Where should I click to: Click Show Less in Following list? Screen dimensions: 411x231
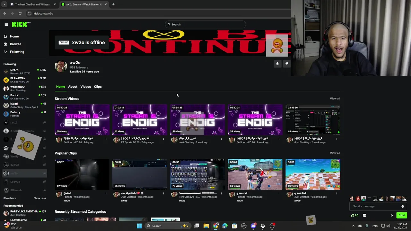(40, 198)
